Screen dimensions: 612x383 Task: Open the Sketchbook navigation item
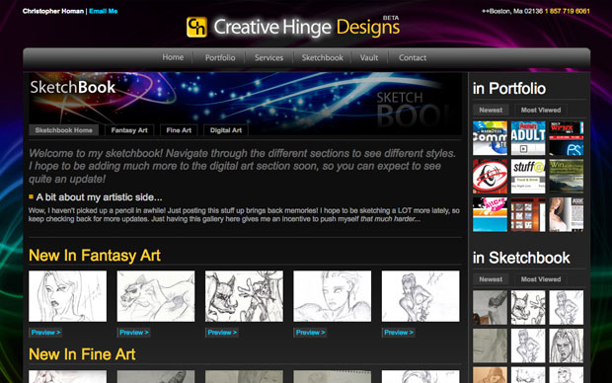pos(323,58)
